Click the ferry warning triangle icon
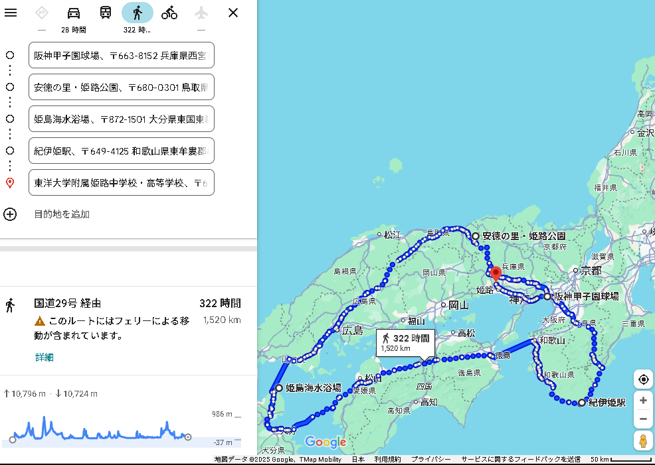 coord(40,320)
